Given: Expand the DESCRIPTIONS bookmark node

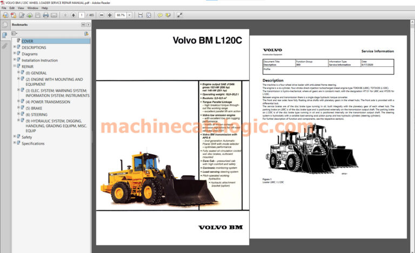Looking at the screenshot, I should coord(15,47).
